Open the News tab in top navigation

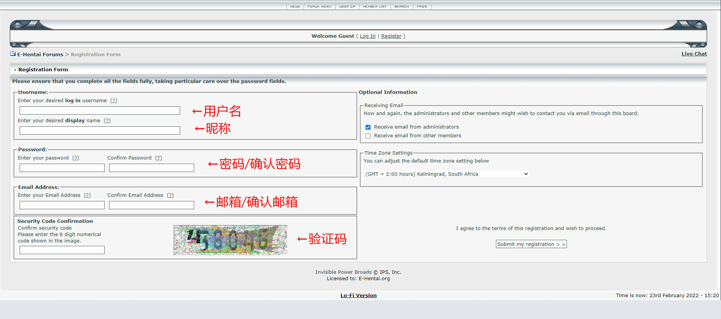click(x=295, y=6)
